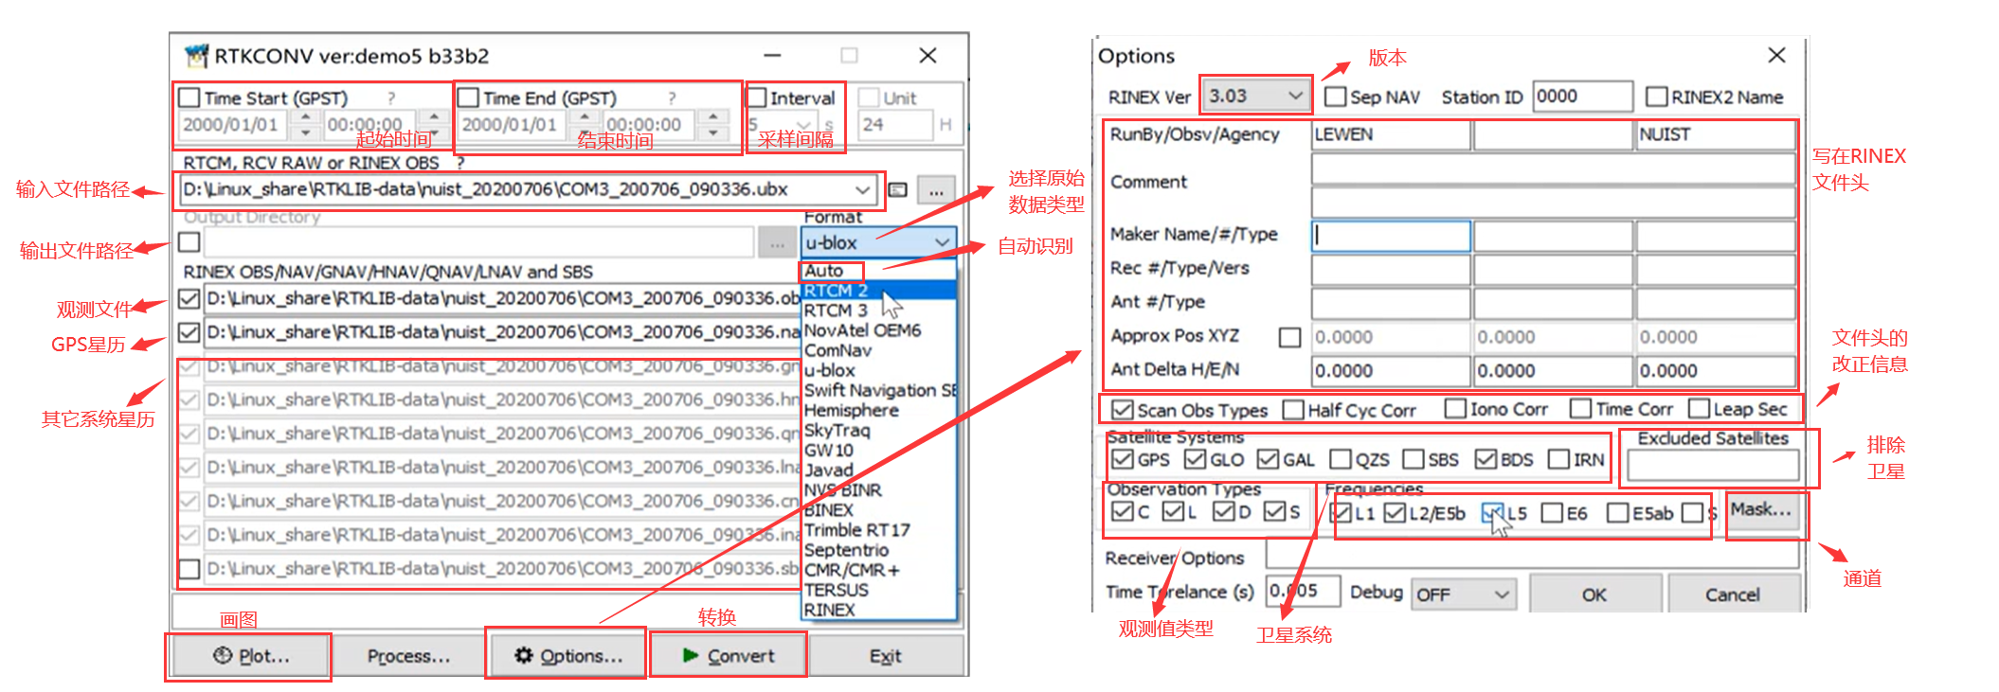Open the RINEX Ver dropdown in Options
Viewport: 1999px width, 692px height.
click(x=1256, y=96)
